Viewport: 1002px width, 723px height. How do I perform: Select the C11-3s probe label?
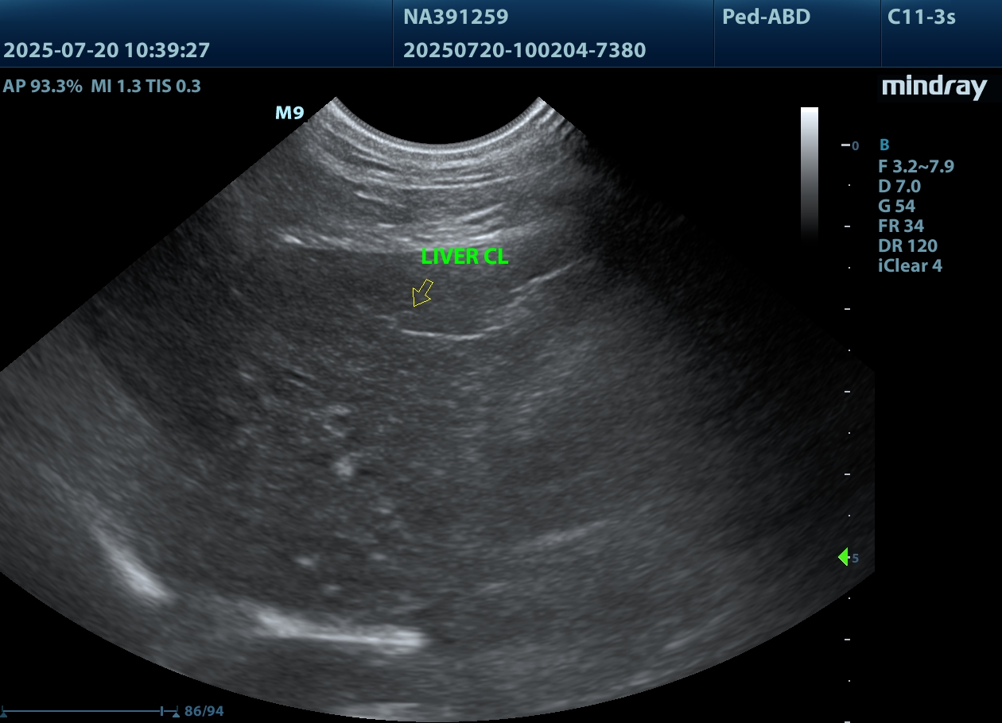921,17
